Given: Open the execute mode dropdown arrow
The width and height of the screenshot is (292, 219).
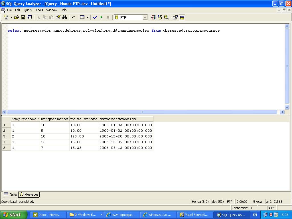Looking at the screenshot, I should pos(88,17).
